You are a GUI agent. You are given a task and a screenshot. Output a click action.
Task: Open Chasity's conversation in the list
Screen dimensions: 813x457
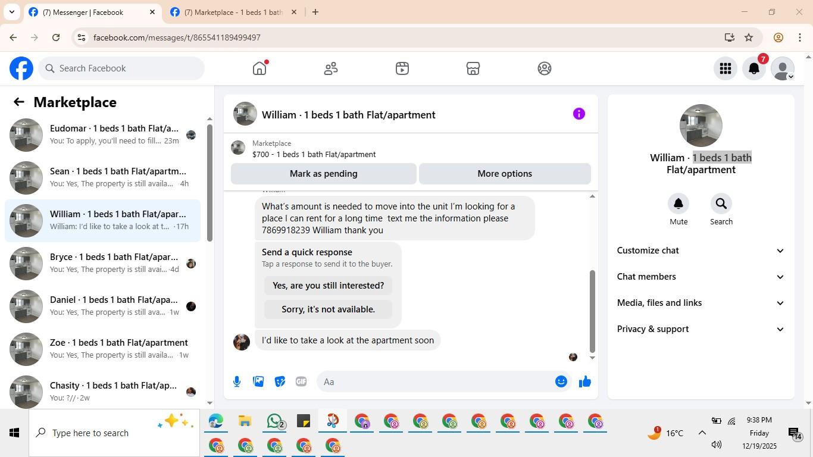[102, 391]
